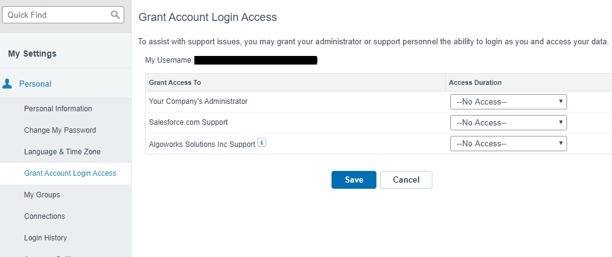View Login History page
The image size is (612, 257).
tap(46, 238)
